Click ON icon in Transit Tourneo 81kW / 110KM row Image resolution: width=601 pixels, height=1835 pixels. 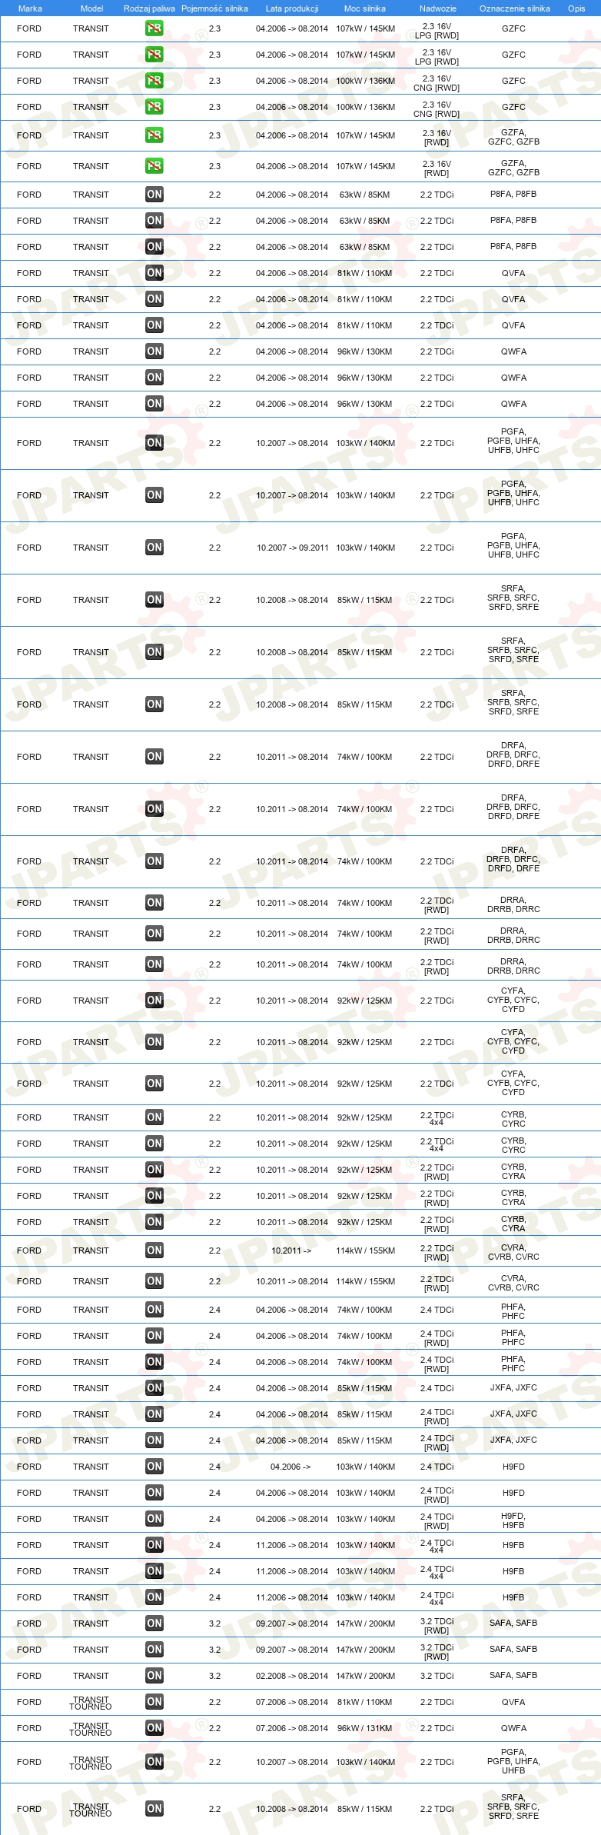point(154,1702)
